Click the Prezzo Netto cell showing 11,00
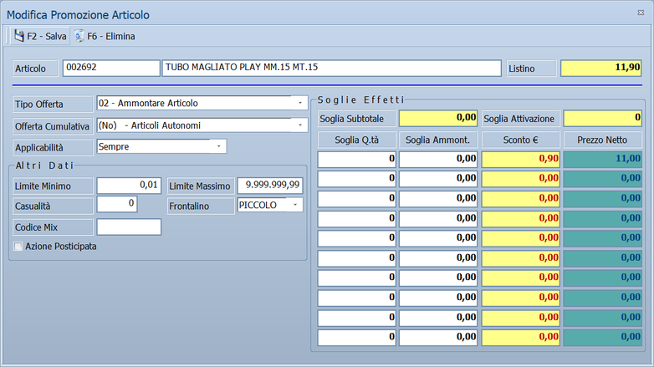Screen dimensions: 654x367 point(602,160)
